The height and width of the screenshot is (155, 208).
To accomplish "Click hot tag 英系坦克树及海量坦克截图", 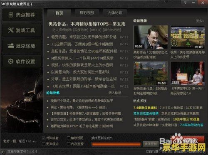I will click(x=180, y=113).
